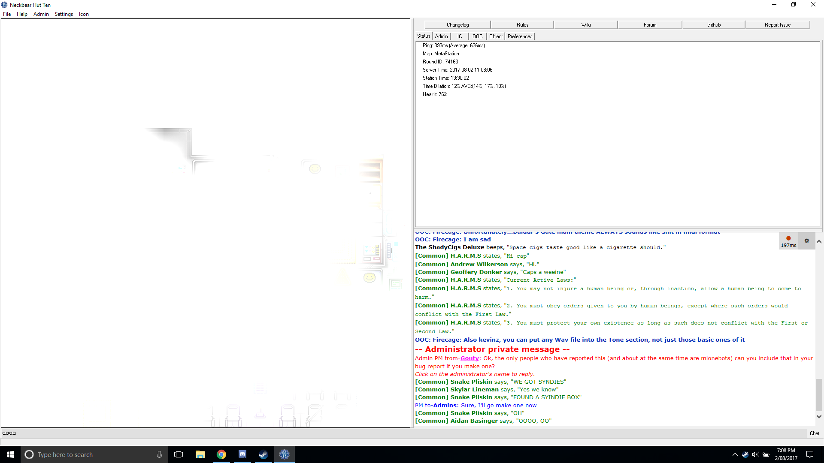Viewport: 824px width, 463px height.
Task: Open the Forum button
Action: [650, 25]
